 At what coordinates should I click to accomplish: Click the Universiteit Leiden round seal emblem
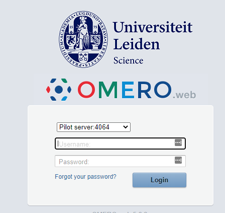click(83, 39)
